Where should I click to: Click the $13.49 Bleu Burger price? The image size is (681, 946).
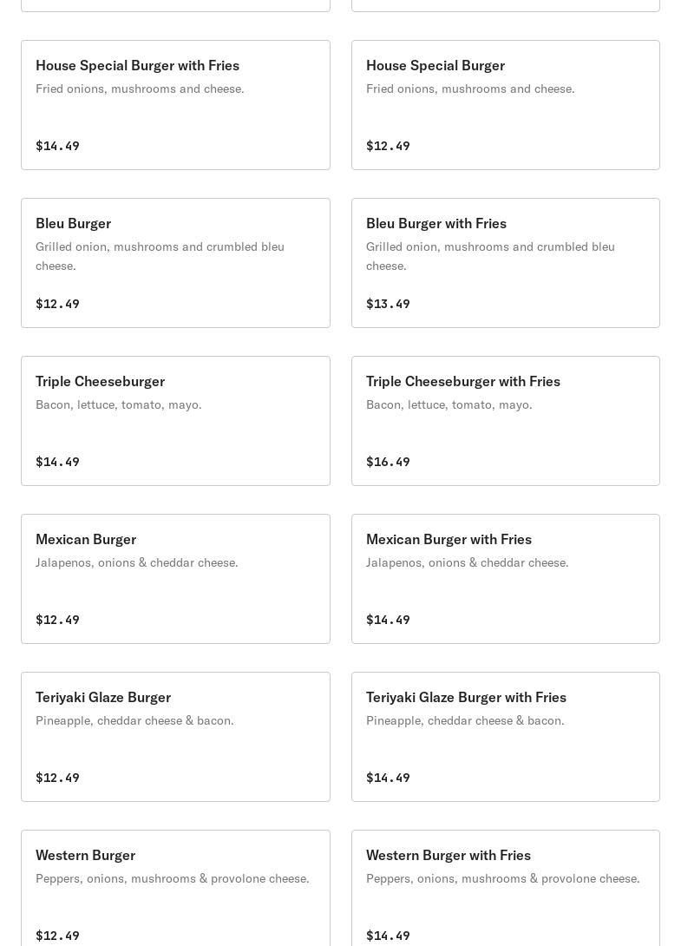click(x=388, y=304)
